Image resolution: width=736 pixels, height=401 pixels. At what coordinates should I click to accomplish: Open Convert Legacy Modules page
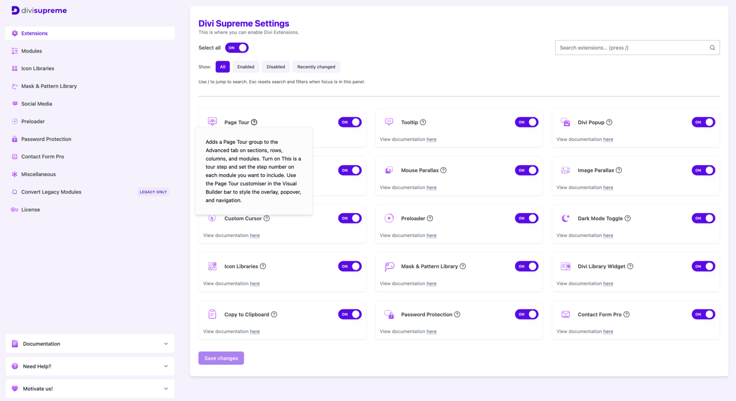point(90,192)
